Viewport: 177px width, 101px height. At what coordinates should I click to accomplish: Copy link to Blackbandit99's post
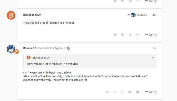(x=123, y=35)
